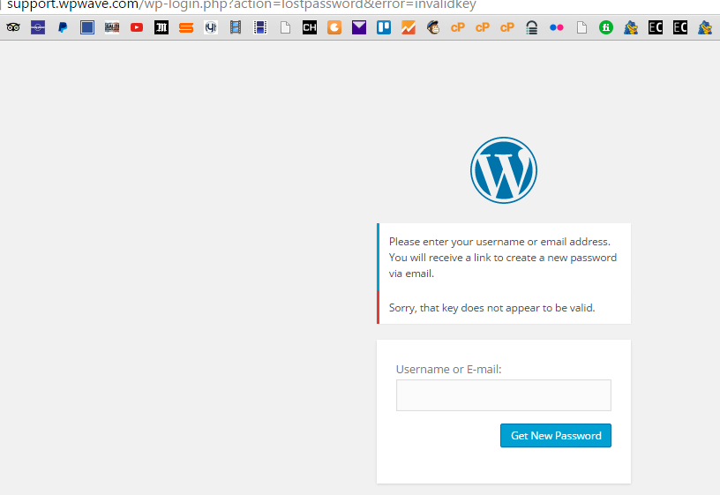This screenshot has height=495, width=720.
Task: Click the solid blue square bookmark
Action: tap(87, 27)
